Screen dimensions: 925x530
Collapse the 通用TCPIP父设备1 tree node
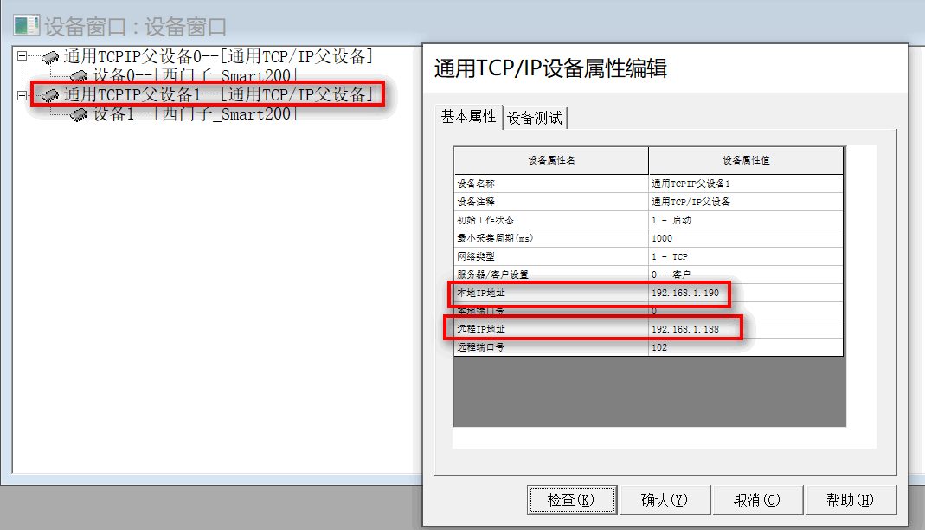pyautogui.click(x=22, y=95)
